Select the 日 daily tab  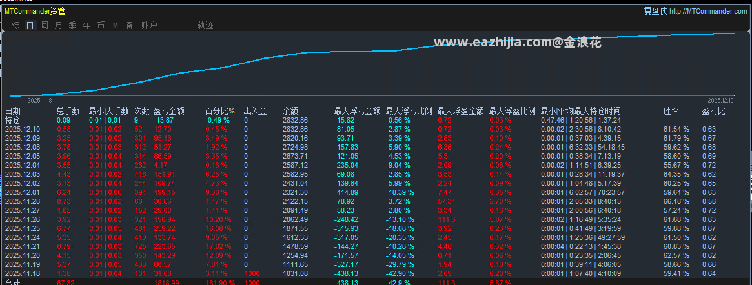click(30, 25)
